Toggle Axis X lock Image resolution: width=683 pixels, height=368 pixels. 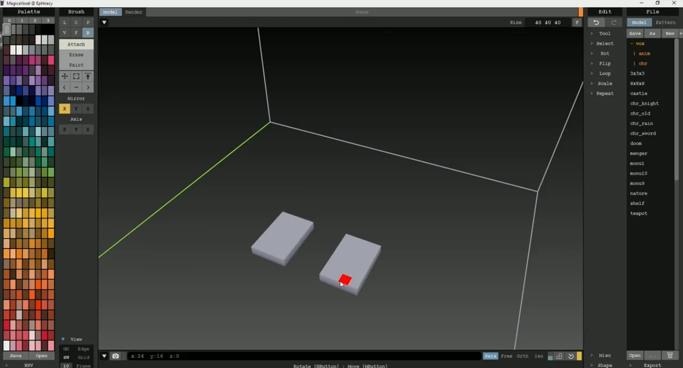click(x=65, y=130)
